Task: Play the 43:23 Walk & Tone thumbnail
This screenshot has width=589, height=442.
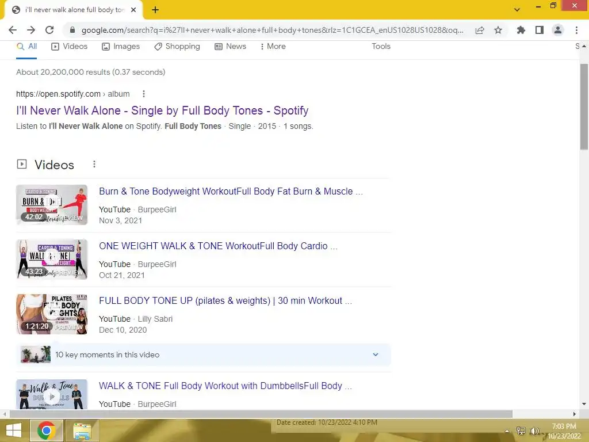Action: [52, 260]
